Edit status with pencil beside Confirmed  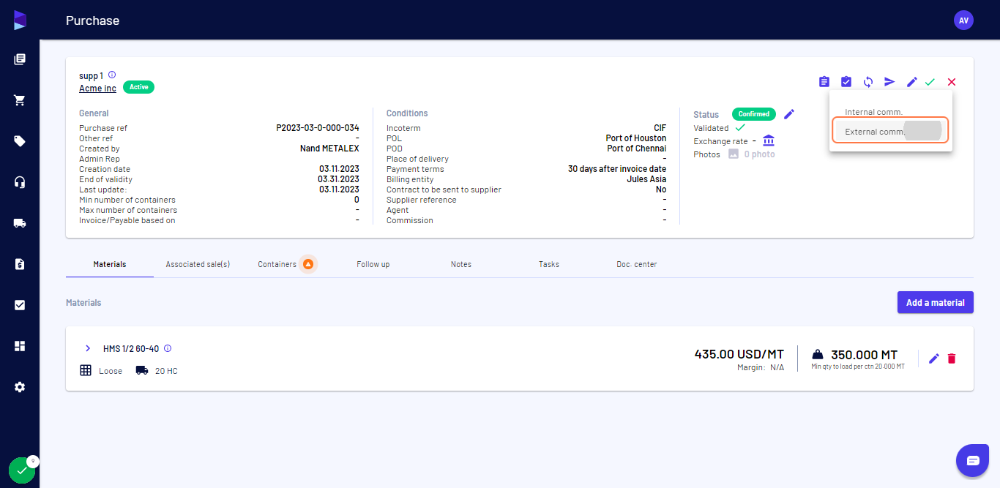pyautogui.click(x=788, y=114)
